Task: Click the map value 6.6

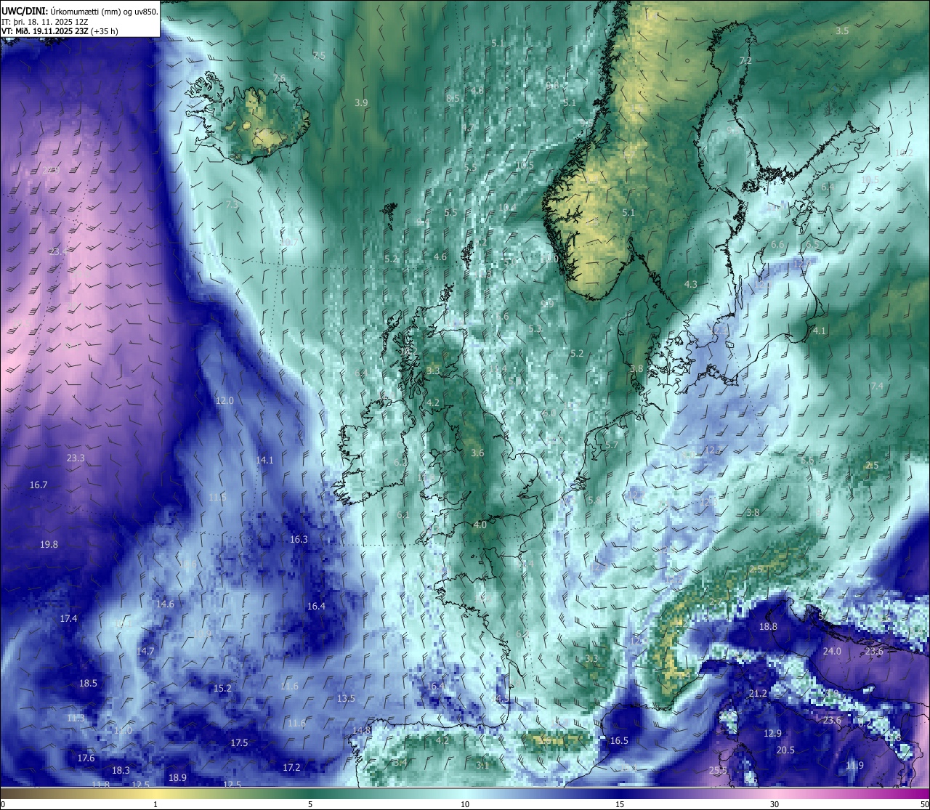Action: click(x=777, y=245)
